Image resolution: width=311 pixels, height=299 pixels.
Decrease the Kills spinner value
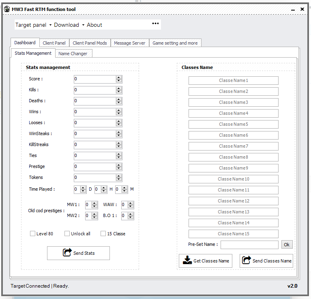pos(119,92)
